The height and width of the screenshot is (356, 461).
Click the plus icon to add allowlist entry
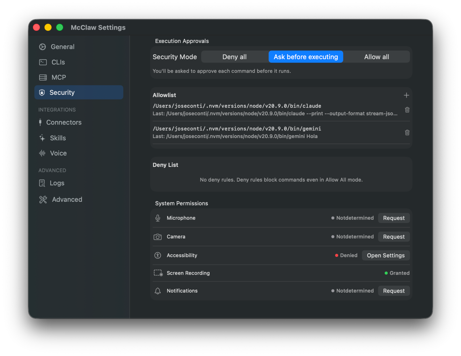pos(406,95)
